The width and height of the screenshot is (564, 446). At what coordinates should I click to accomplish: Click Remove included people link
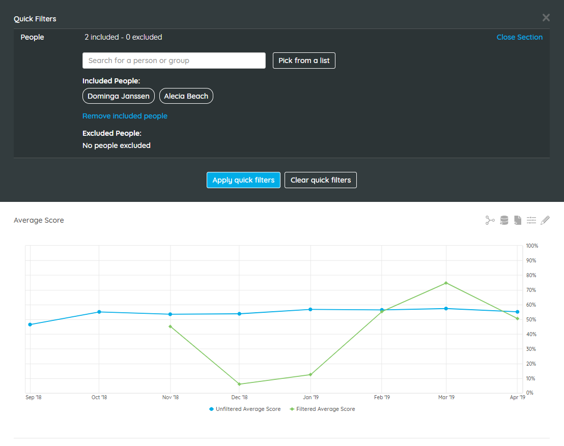coord(125,116)
